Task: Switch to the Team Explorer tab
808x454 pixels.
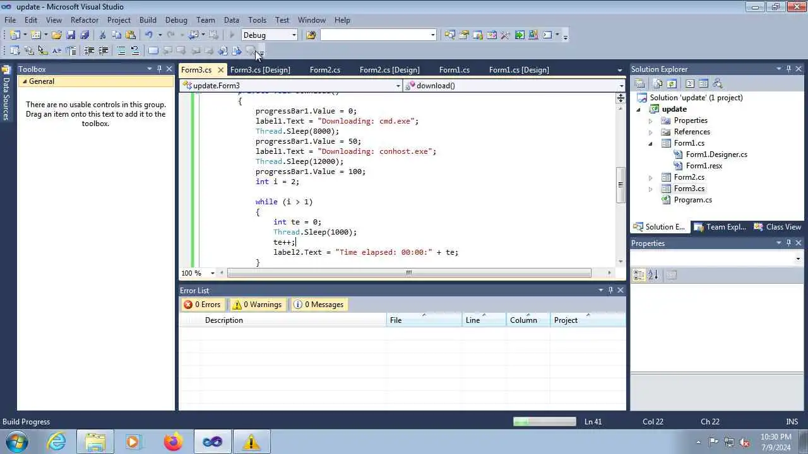Action: (720, 227)
